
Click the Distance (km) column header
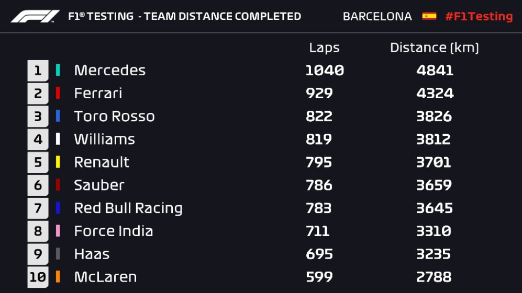click(434, 48)
